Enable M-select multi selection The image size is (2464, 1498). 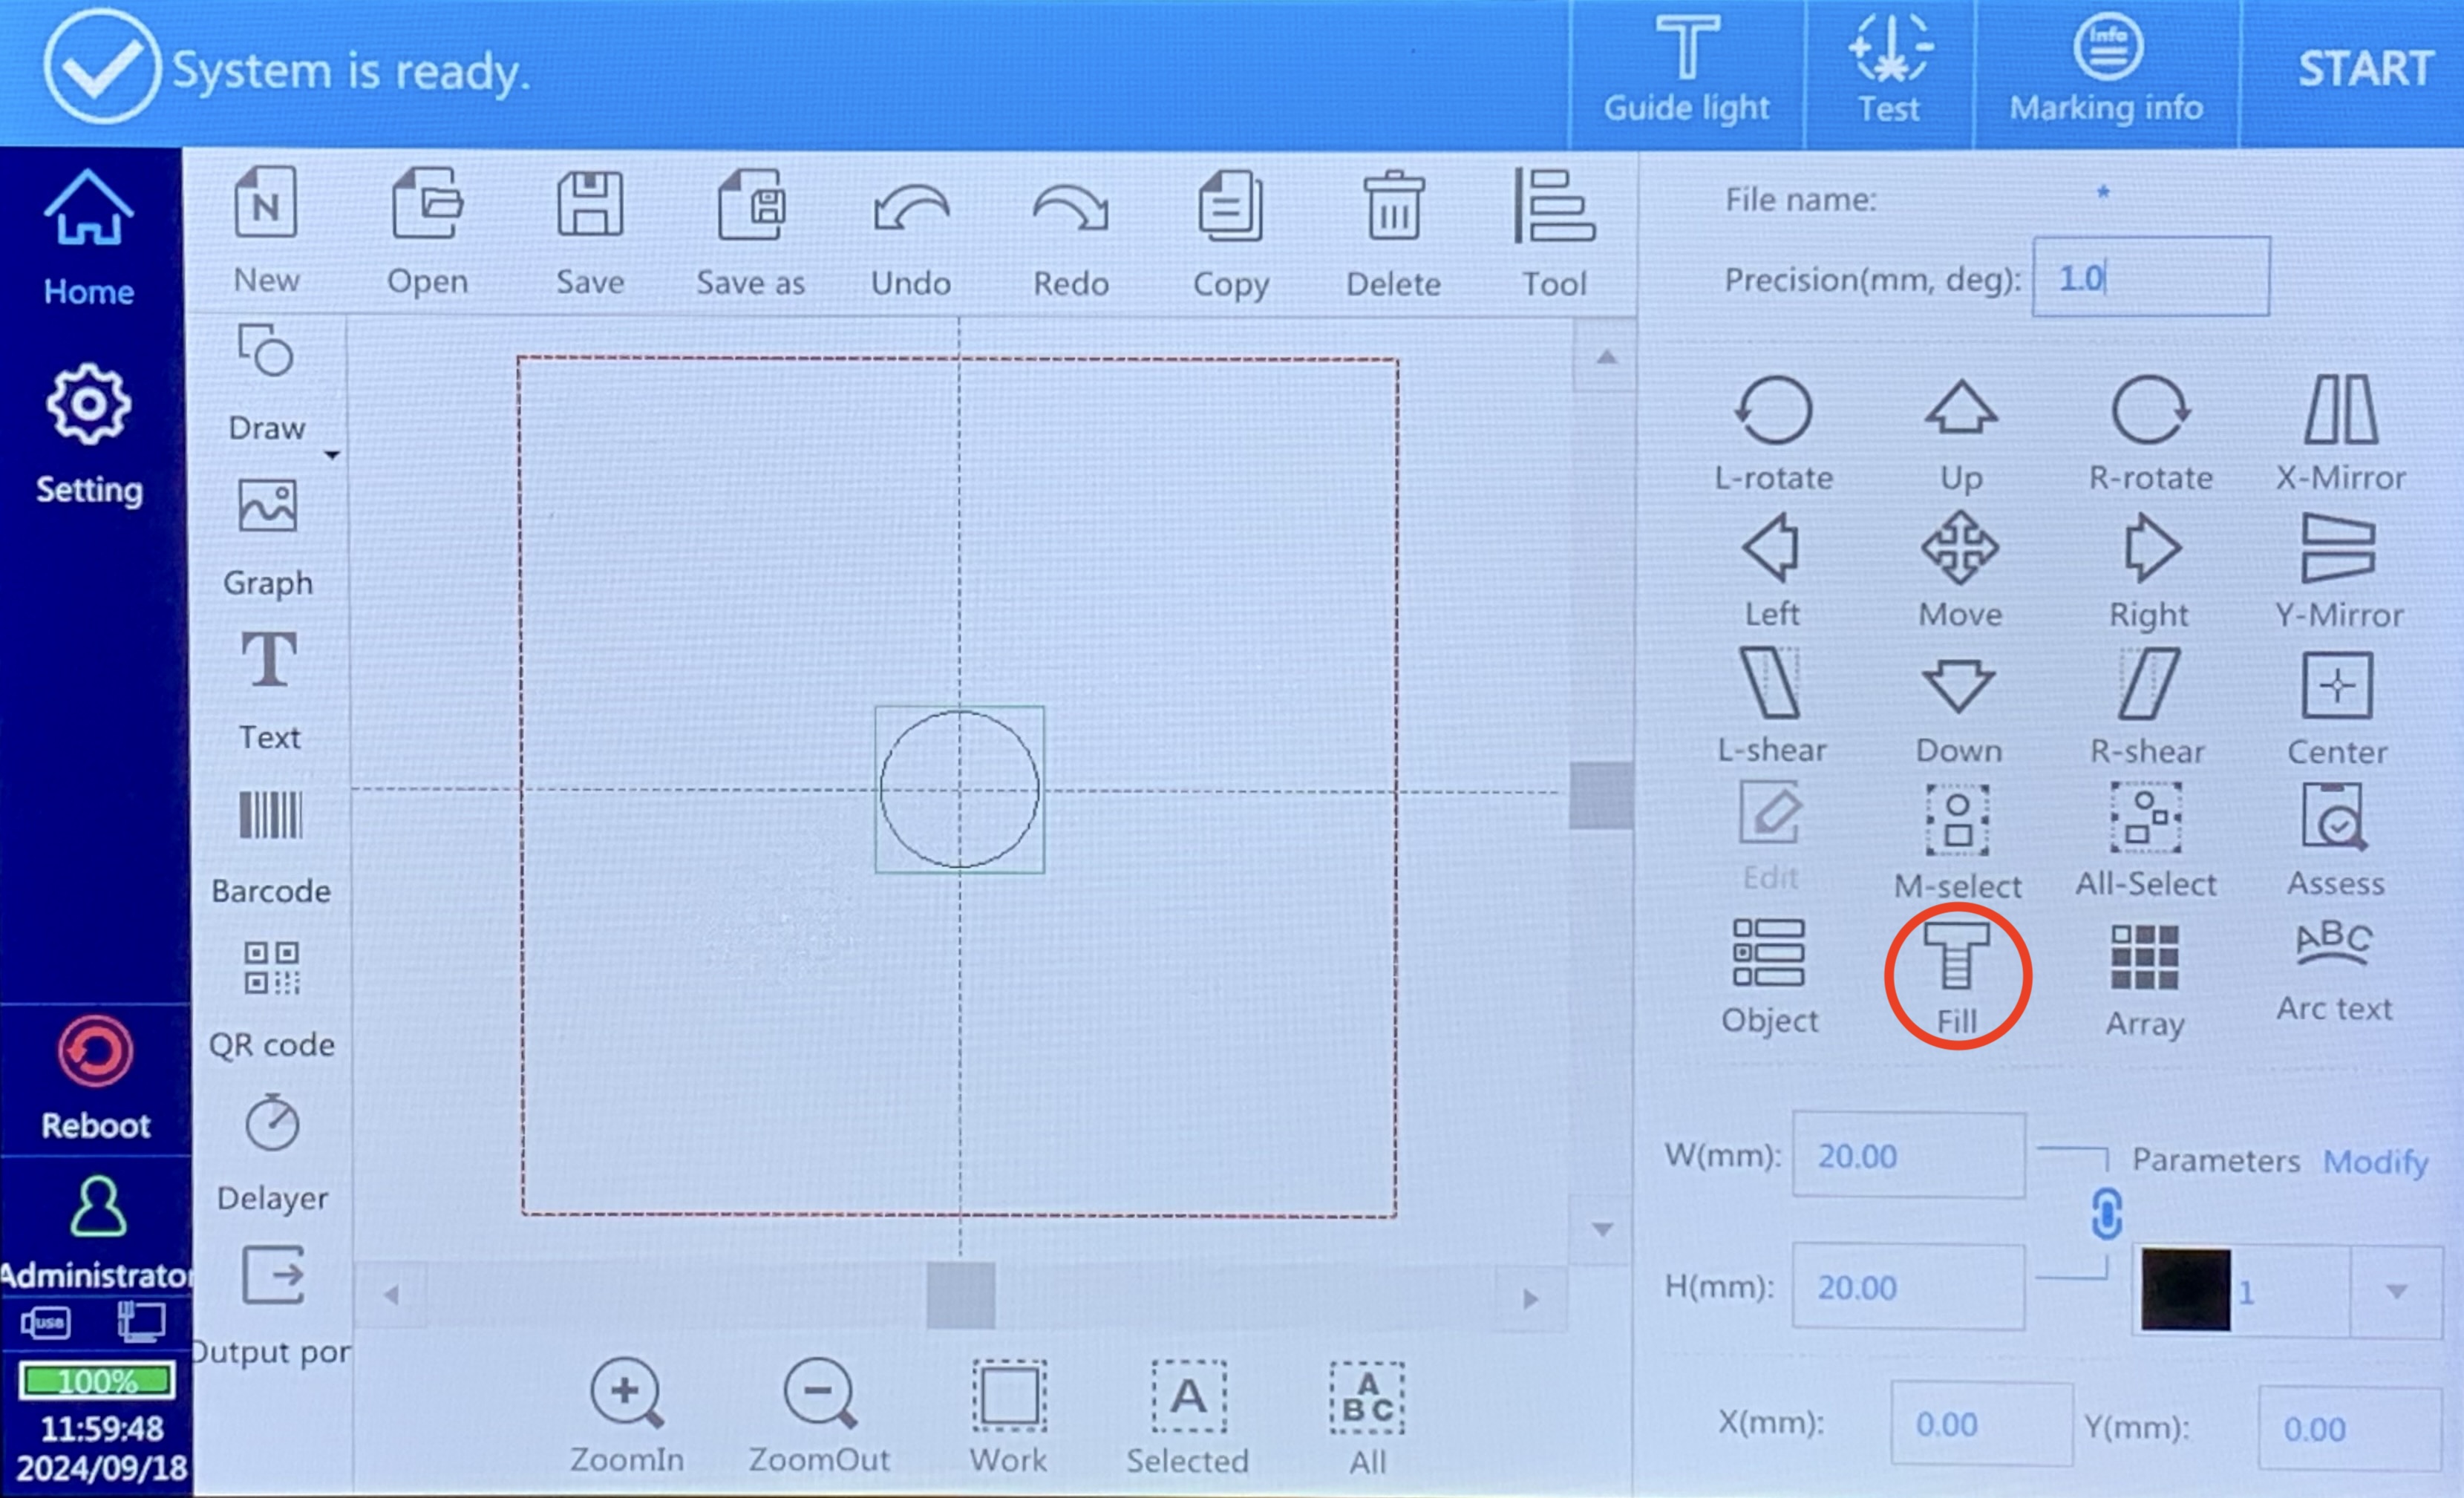1958,842
